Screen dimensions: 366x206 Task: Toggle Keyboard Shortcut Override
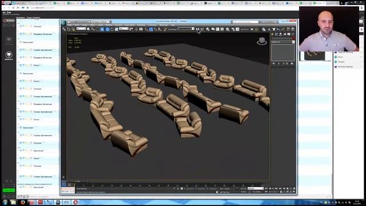(141, 29)
